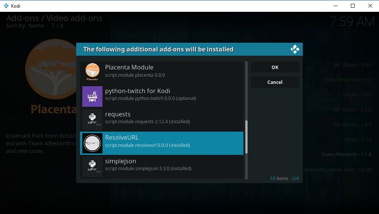Click the 18 items - 2/4 counter
379x214 pixels.
pyautogui.click(x=284, y=179)
